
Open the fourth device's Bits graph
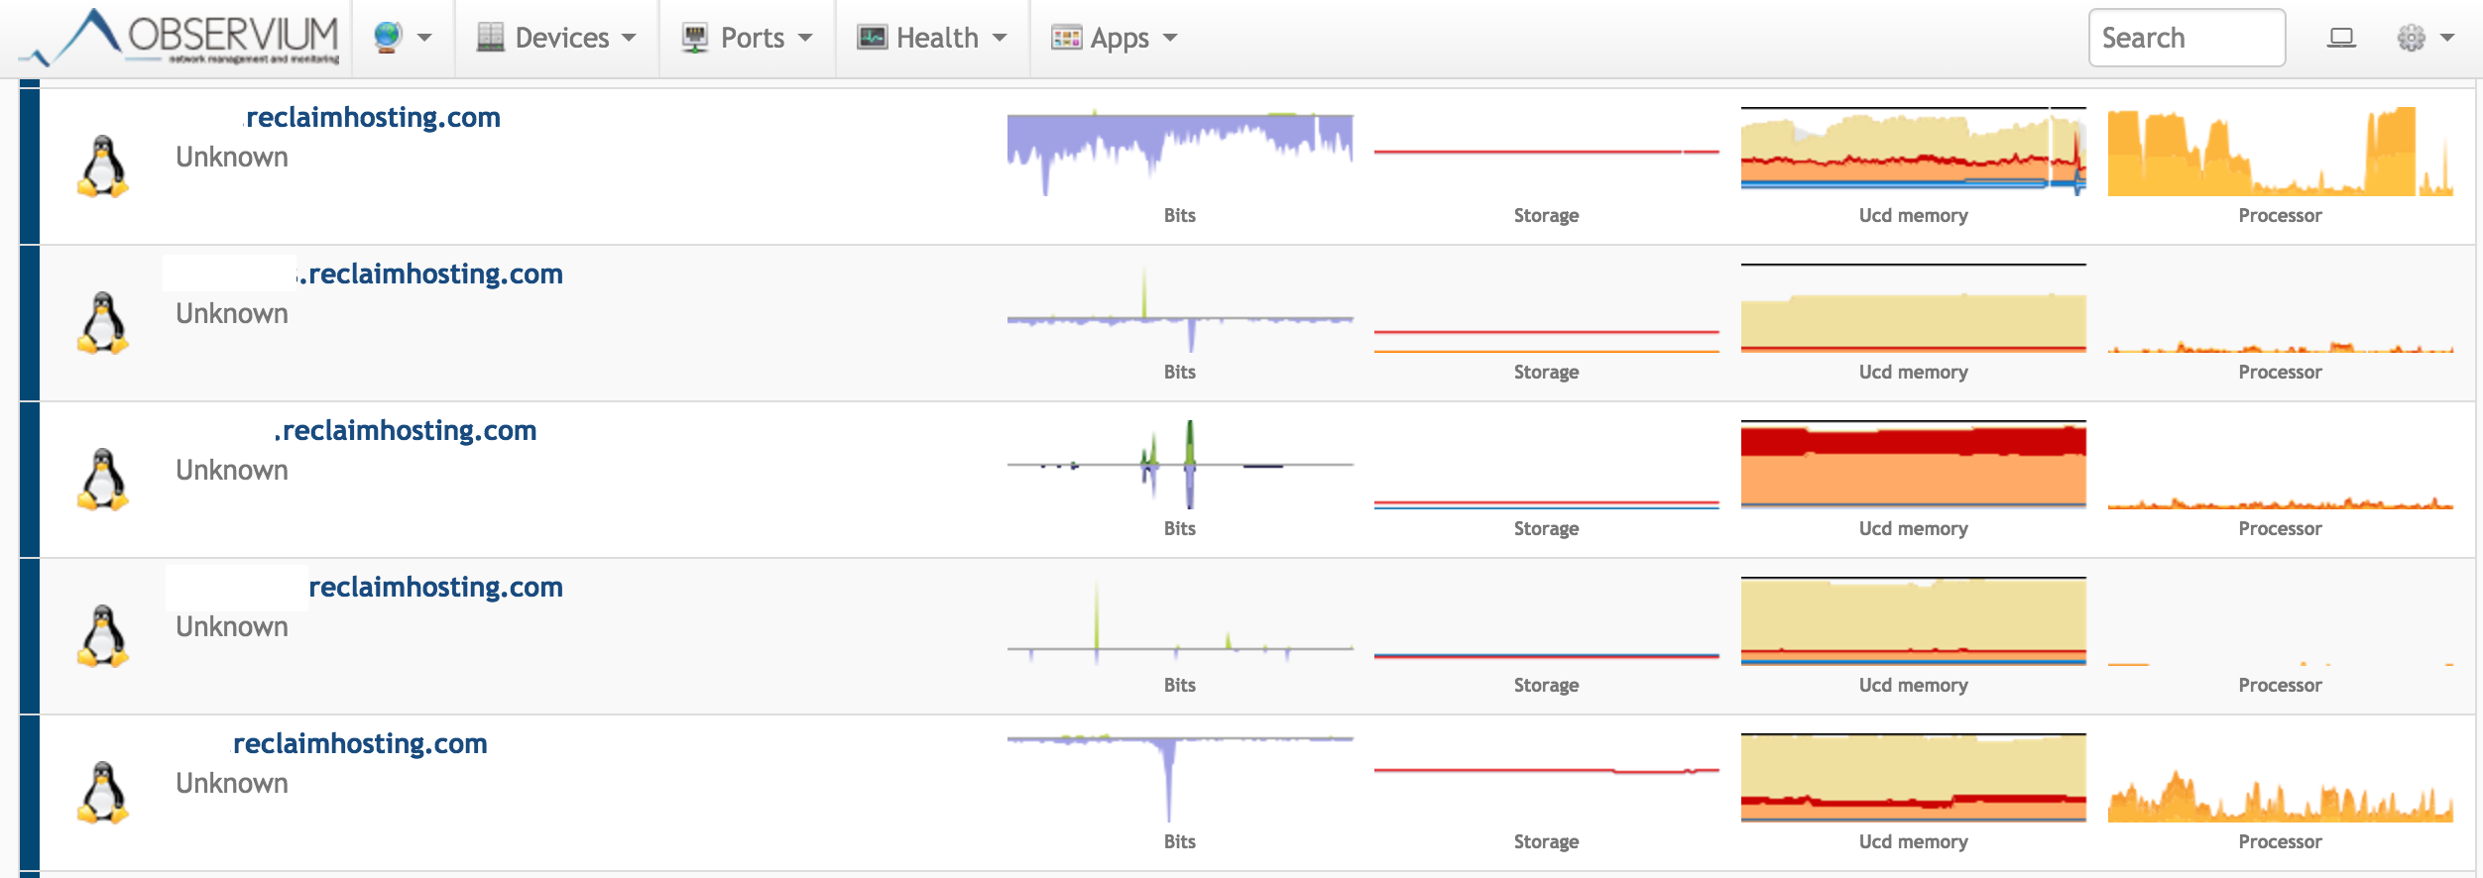(1180, 621)
